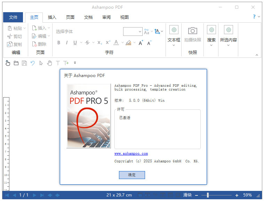This screenshot has height=201, width=264.
Task: Open the font size combo box
Action: pyautogui.click(x=133, y=32)
